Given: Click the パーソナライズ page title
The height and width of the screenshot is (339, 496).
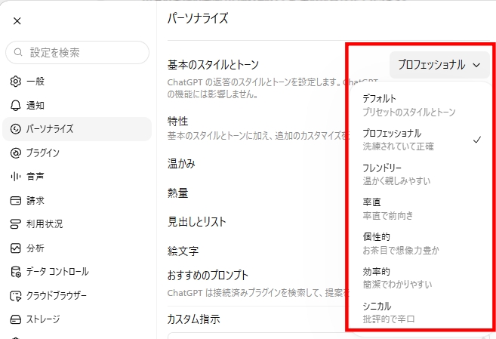Looking at the screenshot, I should tap(198, 18).
